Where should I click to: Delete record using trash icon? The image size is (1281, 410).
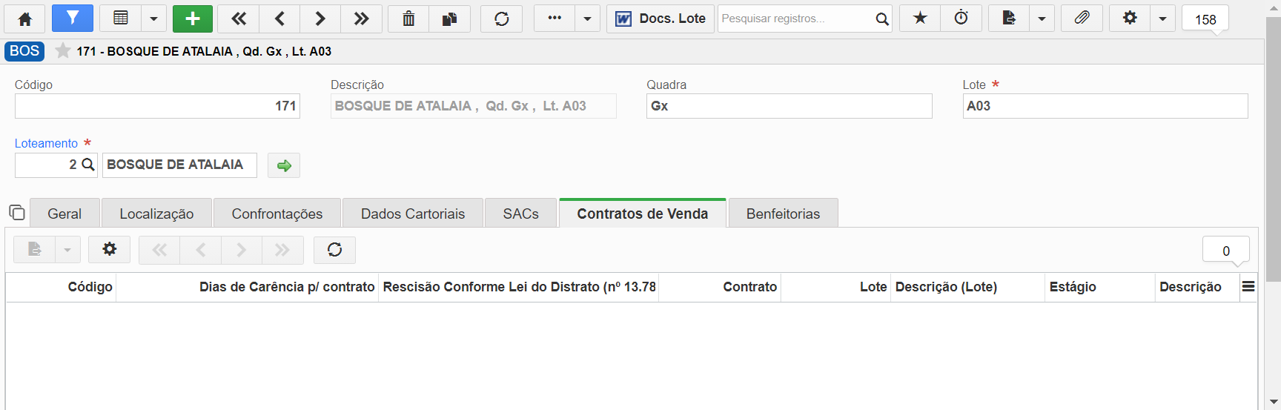(x=408, y=19)
